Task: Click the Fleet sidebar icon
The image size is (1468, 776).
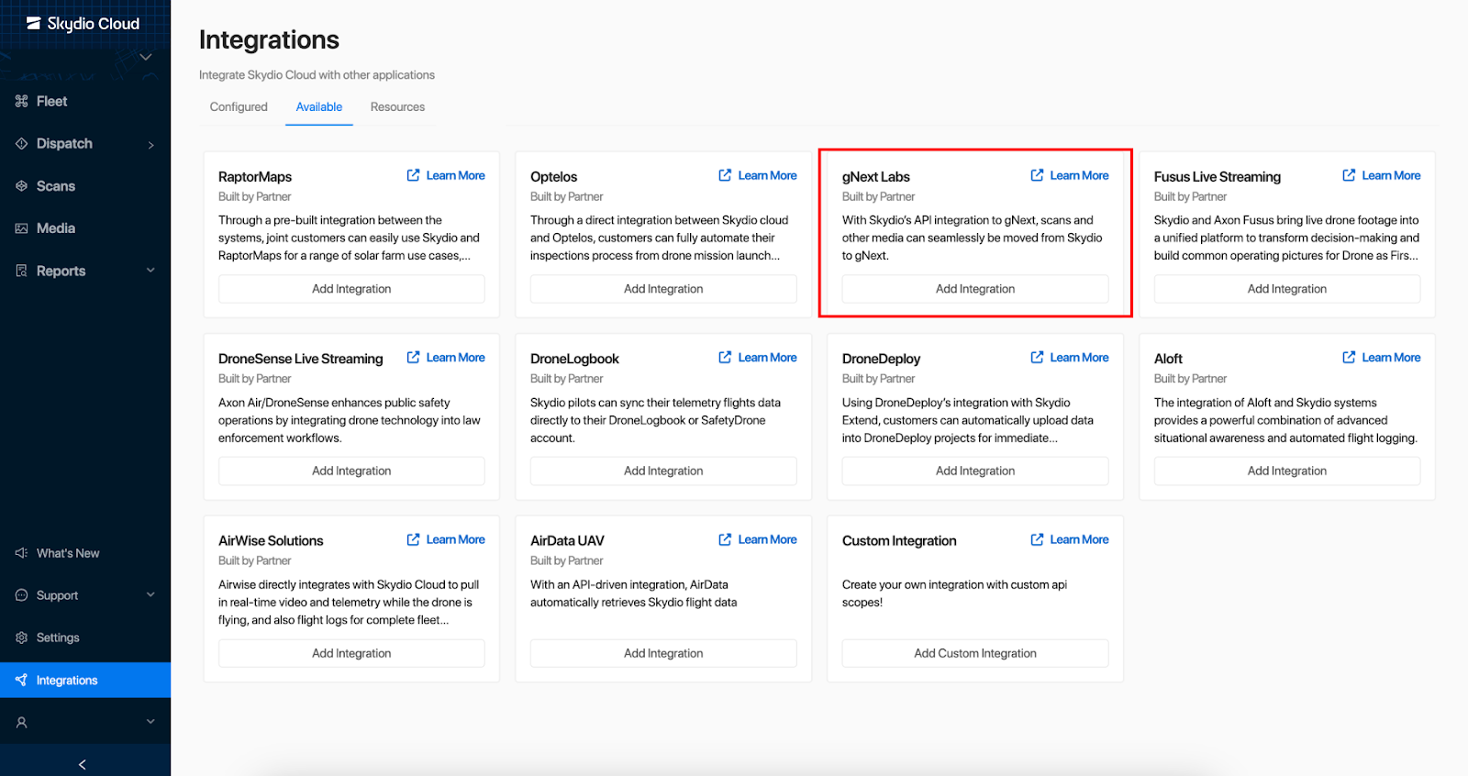Action: click(x=21, y=101)
